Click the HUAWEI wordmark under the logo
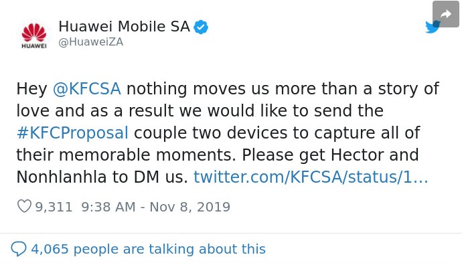The image size is (462, 263). click(x=34, y=46)
